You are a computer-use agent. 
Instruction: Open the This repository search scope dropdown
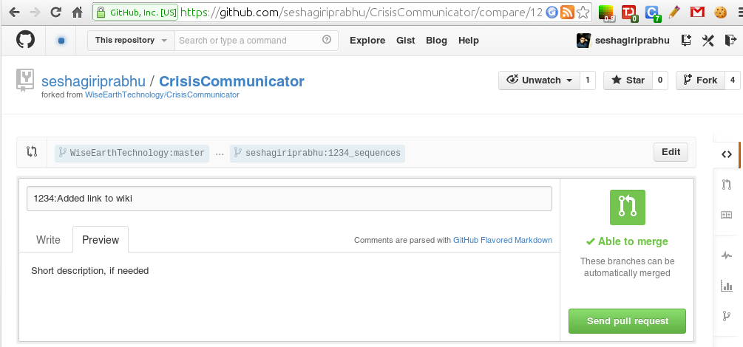click(132, 41)
